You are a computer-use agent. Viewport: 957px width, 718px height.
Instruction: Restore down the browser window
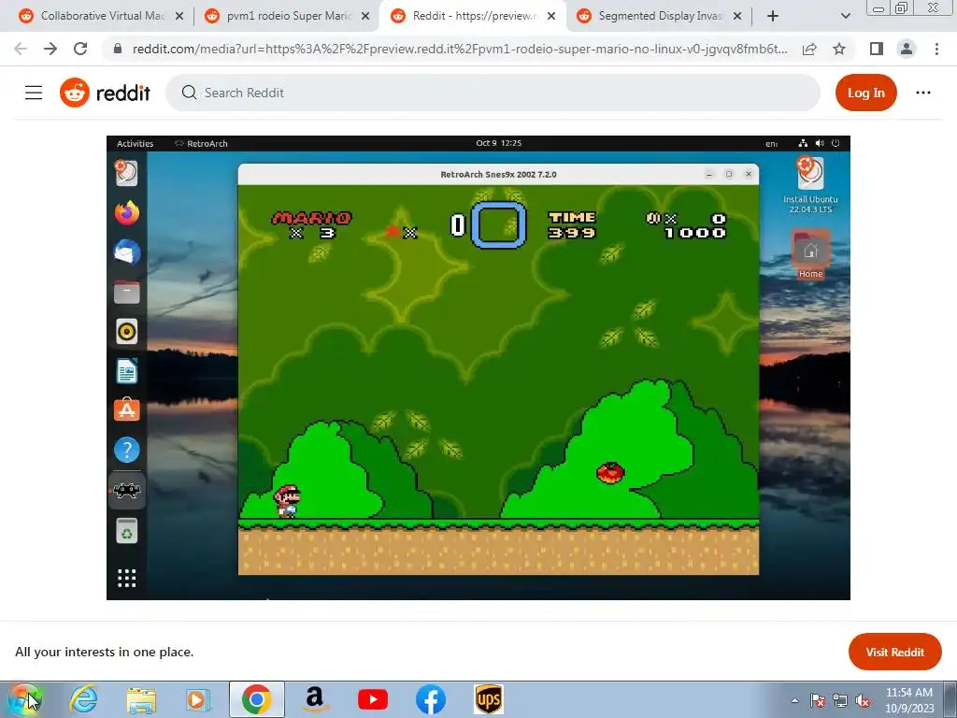[x=901, y=7]
